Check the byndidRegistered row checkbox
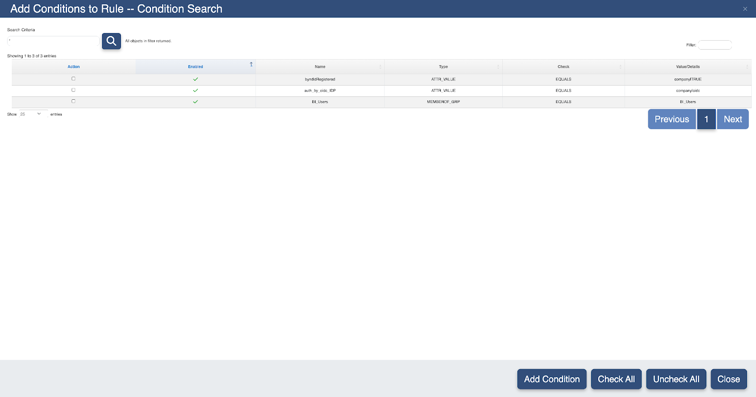The image size is (756, 397). pyautogui.click(x=73, y=79)
